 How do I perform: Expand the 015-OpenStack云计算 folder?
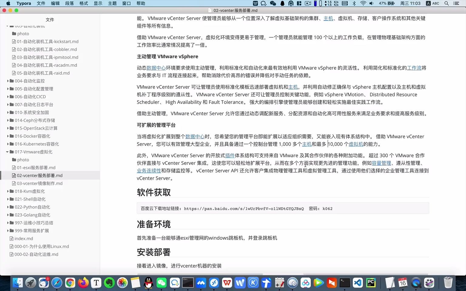click(x=8, y=128)
